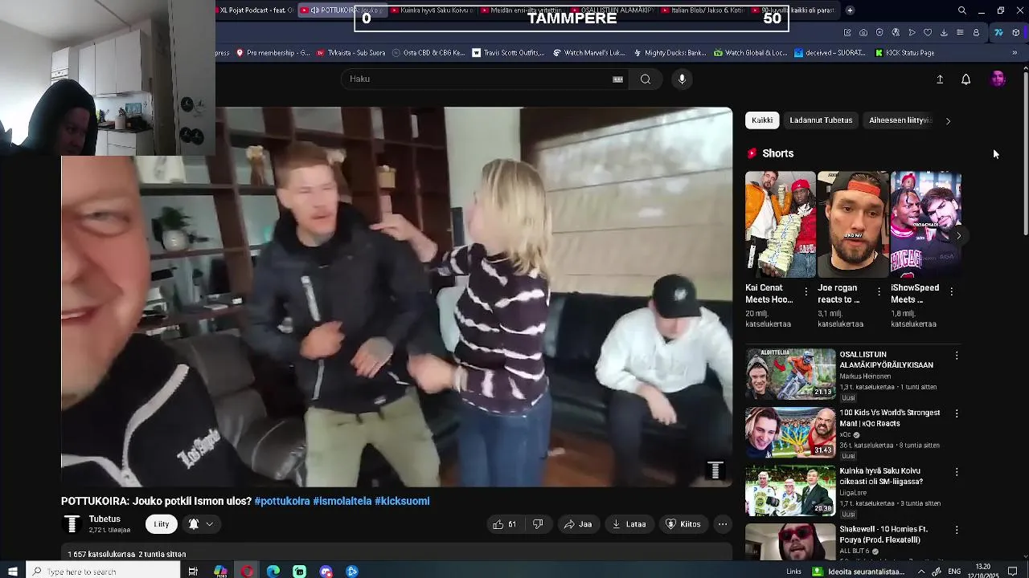Open options menu for 100 Kids Vs World's Strongest Man
The height and width of the screenshot is (578, 1029).
coord(957,413)
